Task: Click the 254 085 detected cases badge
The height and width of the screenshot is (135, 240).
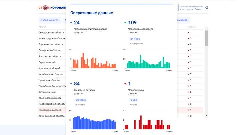Action: tap(81, 100)
